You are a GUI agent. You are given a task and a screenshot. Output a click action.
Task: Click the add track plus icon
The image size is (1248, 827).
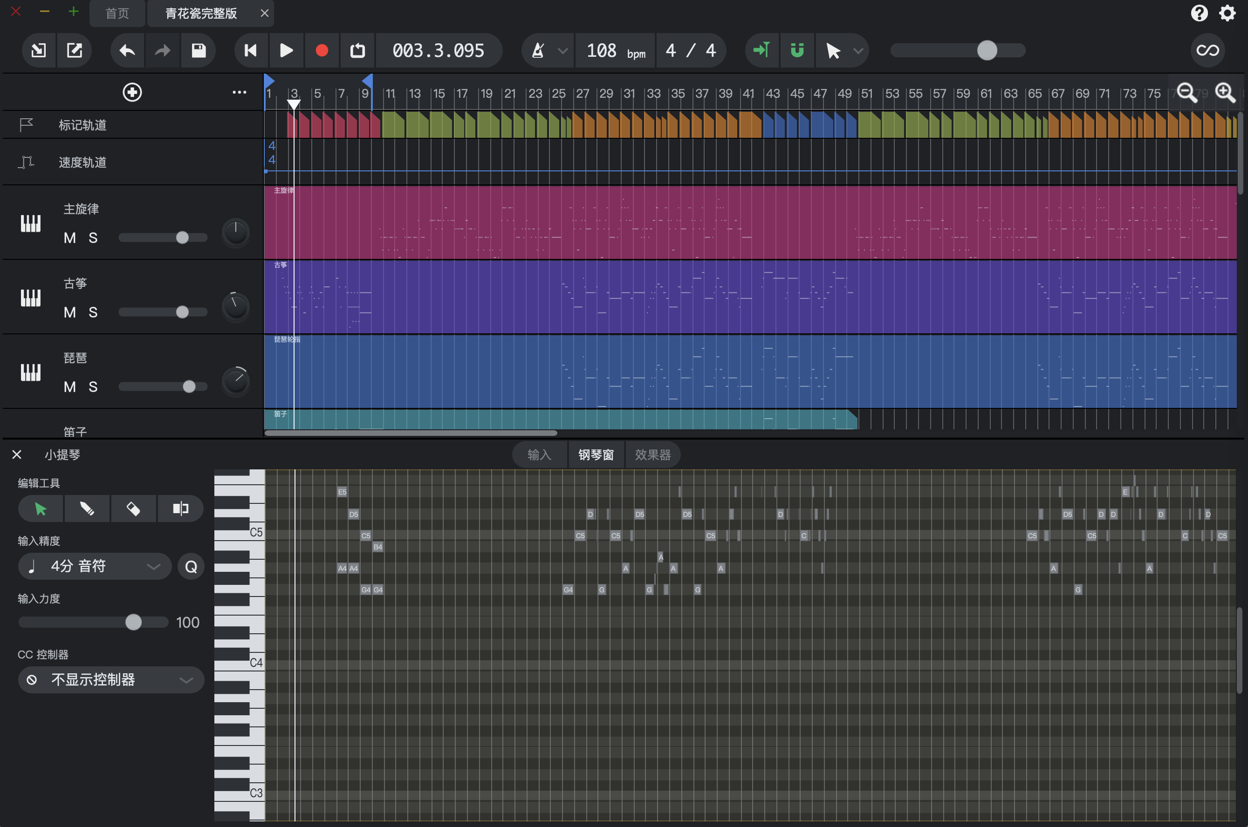click(x=132, y=92)
